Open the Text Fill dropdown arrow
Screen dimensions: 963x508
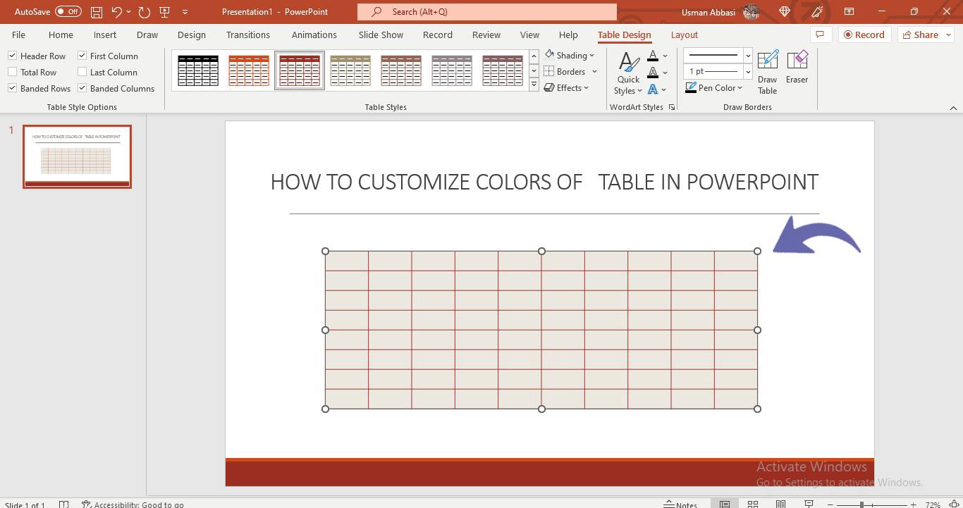point(665,56)
